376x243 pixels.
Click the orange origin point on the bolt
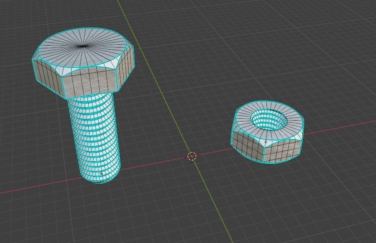[x=101, y=174]
